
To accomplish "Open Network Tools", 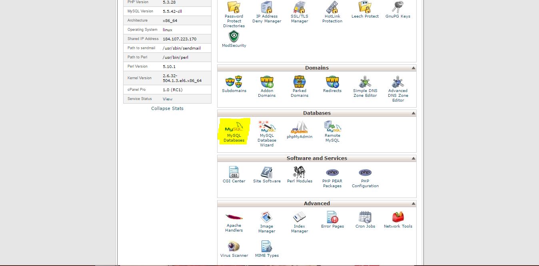I will point(398,220).
